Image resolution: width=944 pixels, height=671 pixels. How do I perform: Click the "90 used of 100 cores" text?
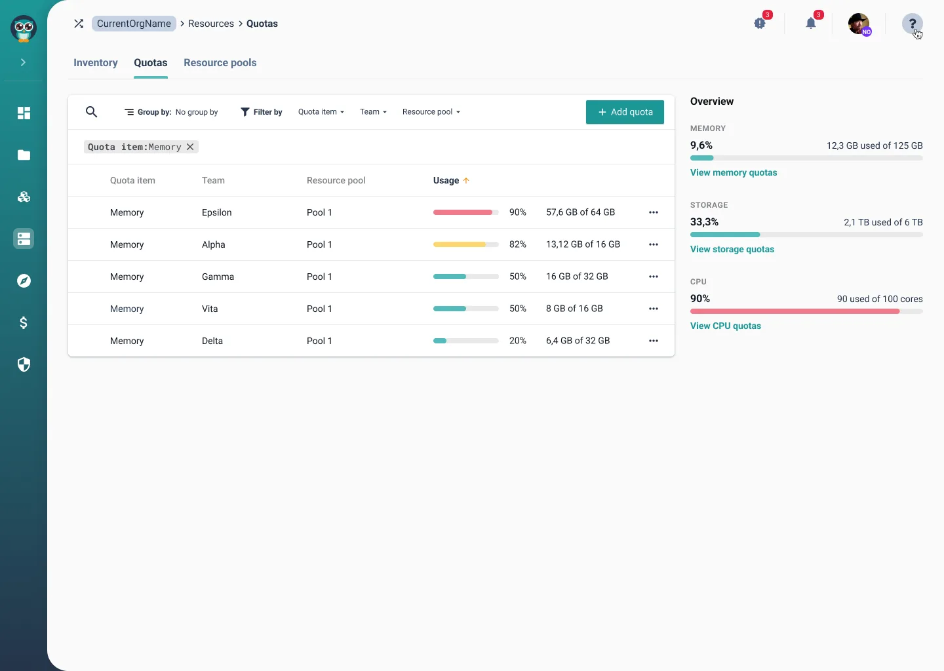880,299
